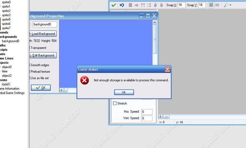246x148 pixels.
Task: Click the 'Not enough storage is available' error message
Action: tap(131, 80)
